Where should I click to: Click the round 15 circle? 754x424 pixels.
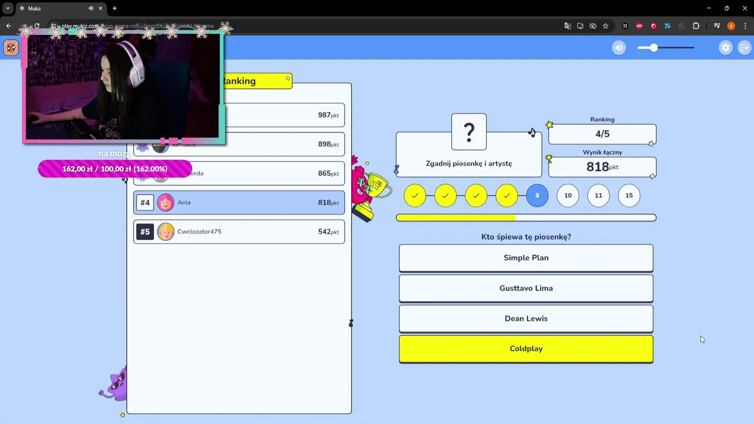pyautogui.click(x=629, y=196)
